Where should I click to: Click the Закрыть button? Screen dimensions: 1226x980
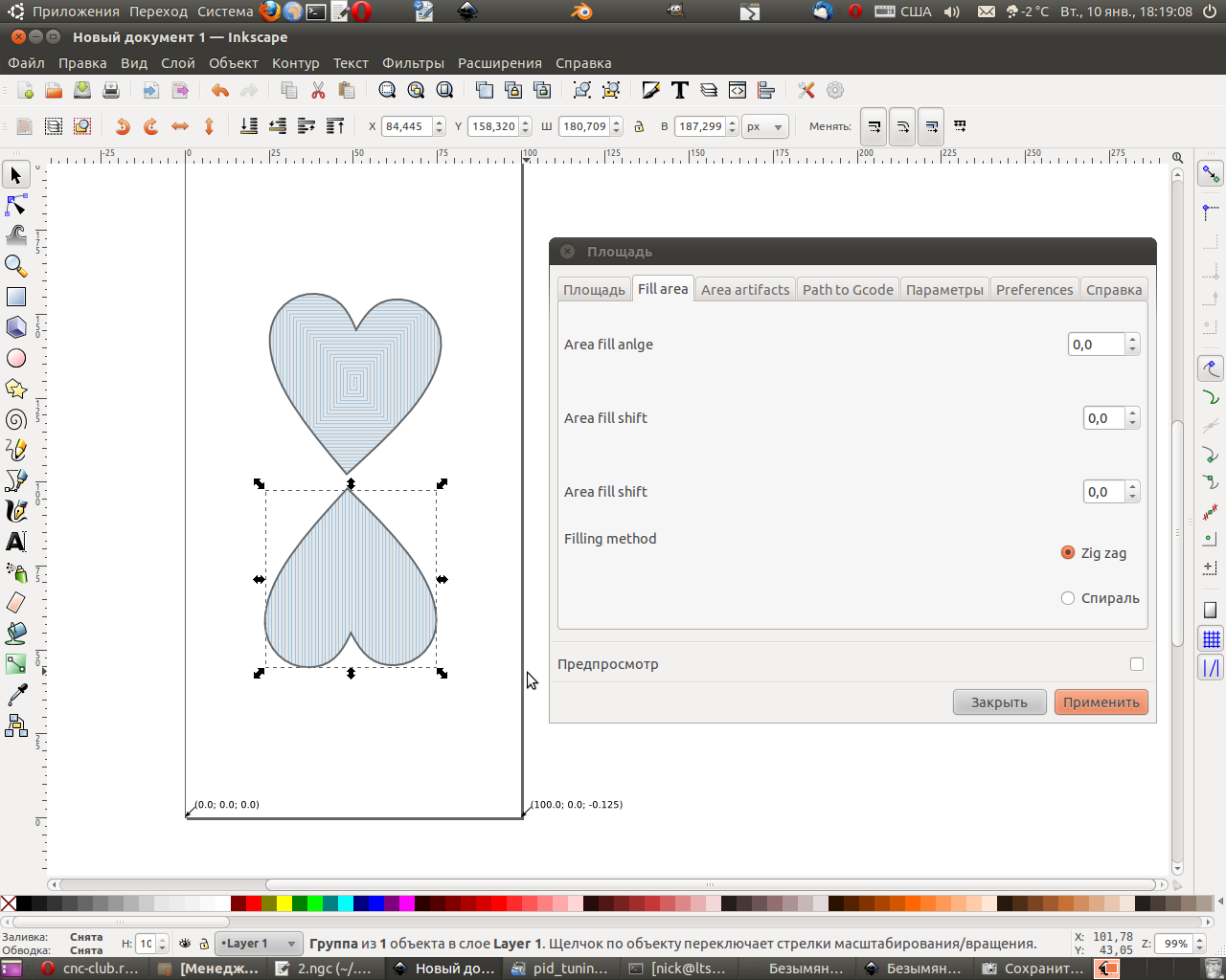click(999, 702)
